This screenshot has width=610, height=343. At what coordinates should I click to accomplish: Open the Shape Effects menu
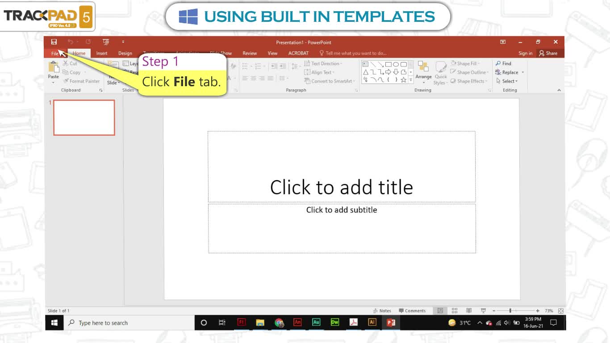click(469, 81)
